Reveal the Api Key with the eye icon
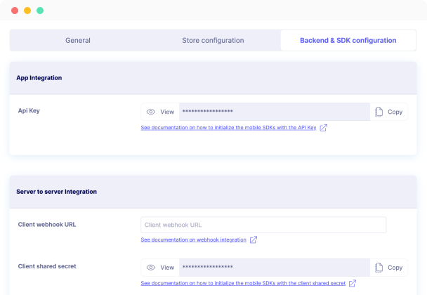This screenshot has width=427, height=295. coord(151,112)
